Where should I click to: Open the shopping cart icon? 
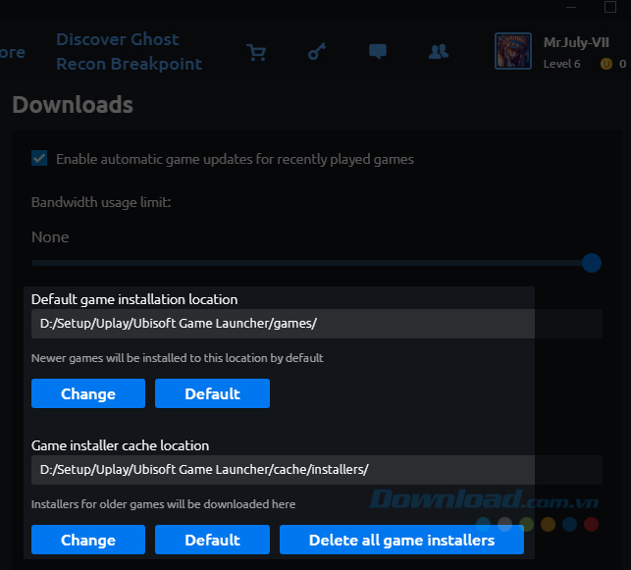pyautogui.click(x=256, y=52)
